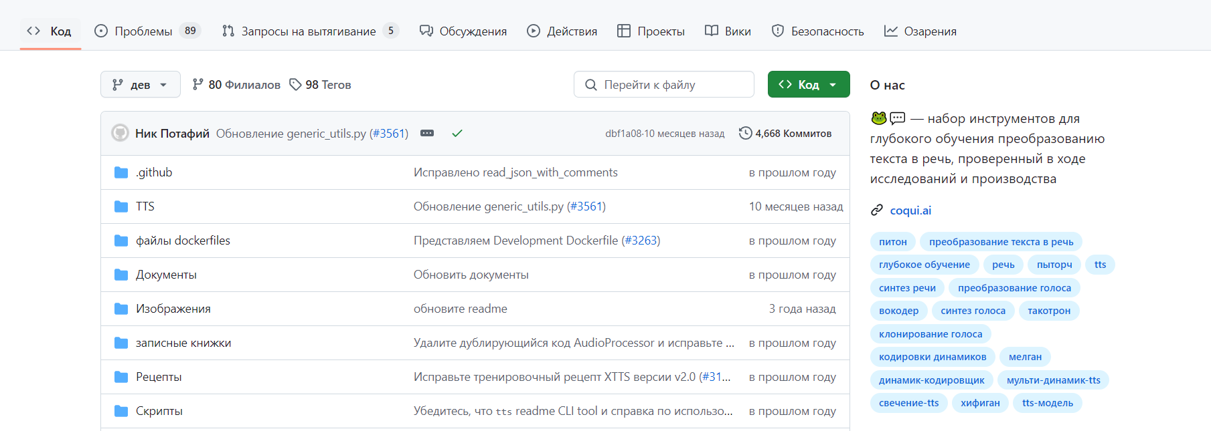Expand the commit message ellipsis button
The image size is (1211, 431).
[x=427, y=133]
